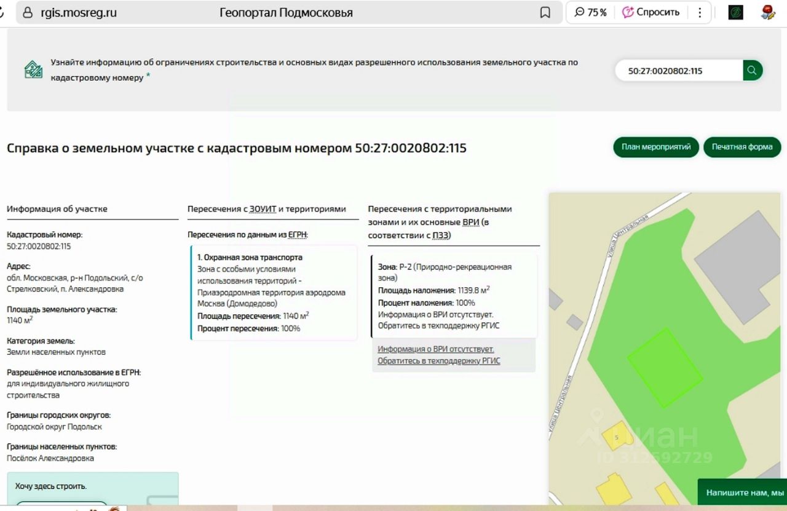Click the magnifier search button
Image resolution: width=787 pixels, height=511 pixels.
click(x=752, y=71)
